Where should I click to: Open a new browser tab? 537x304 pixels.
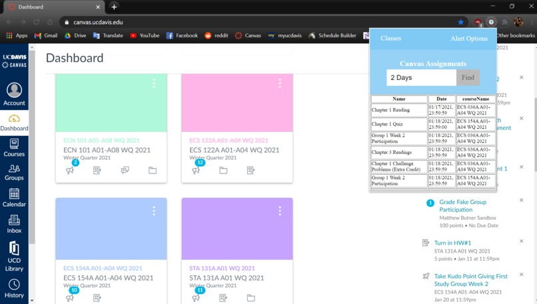pos(114,7)
